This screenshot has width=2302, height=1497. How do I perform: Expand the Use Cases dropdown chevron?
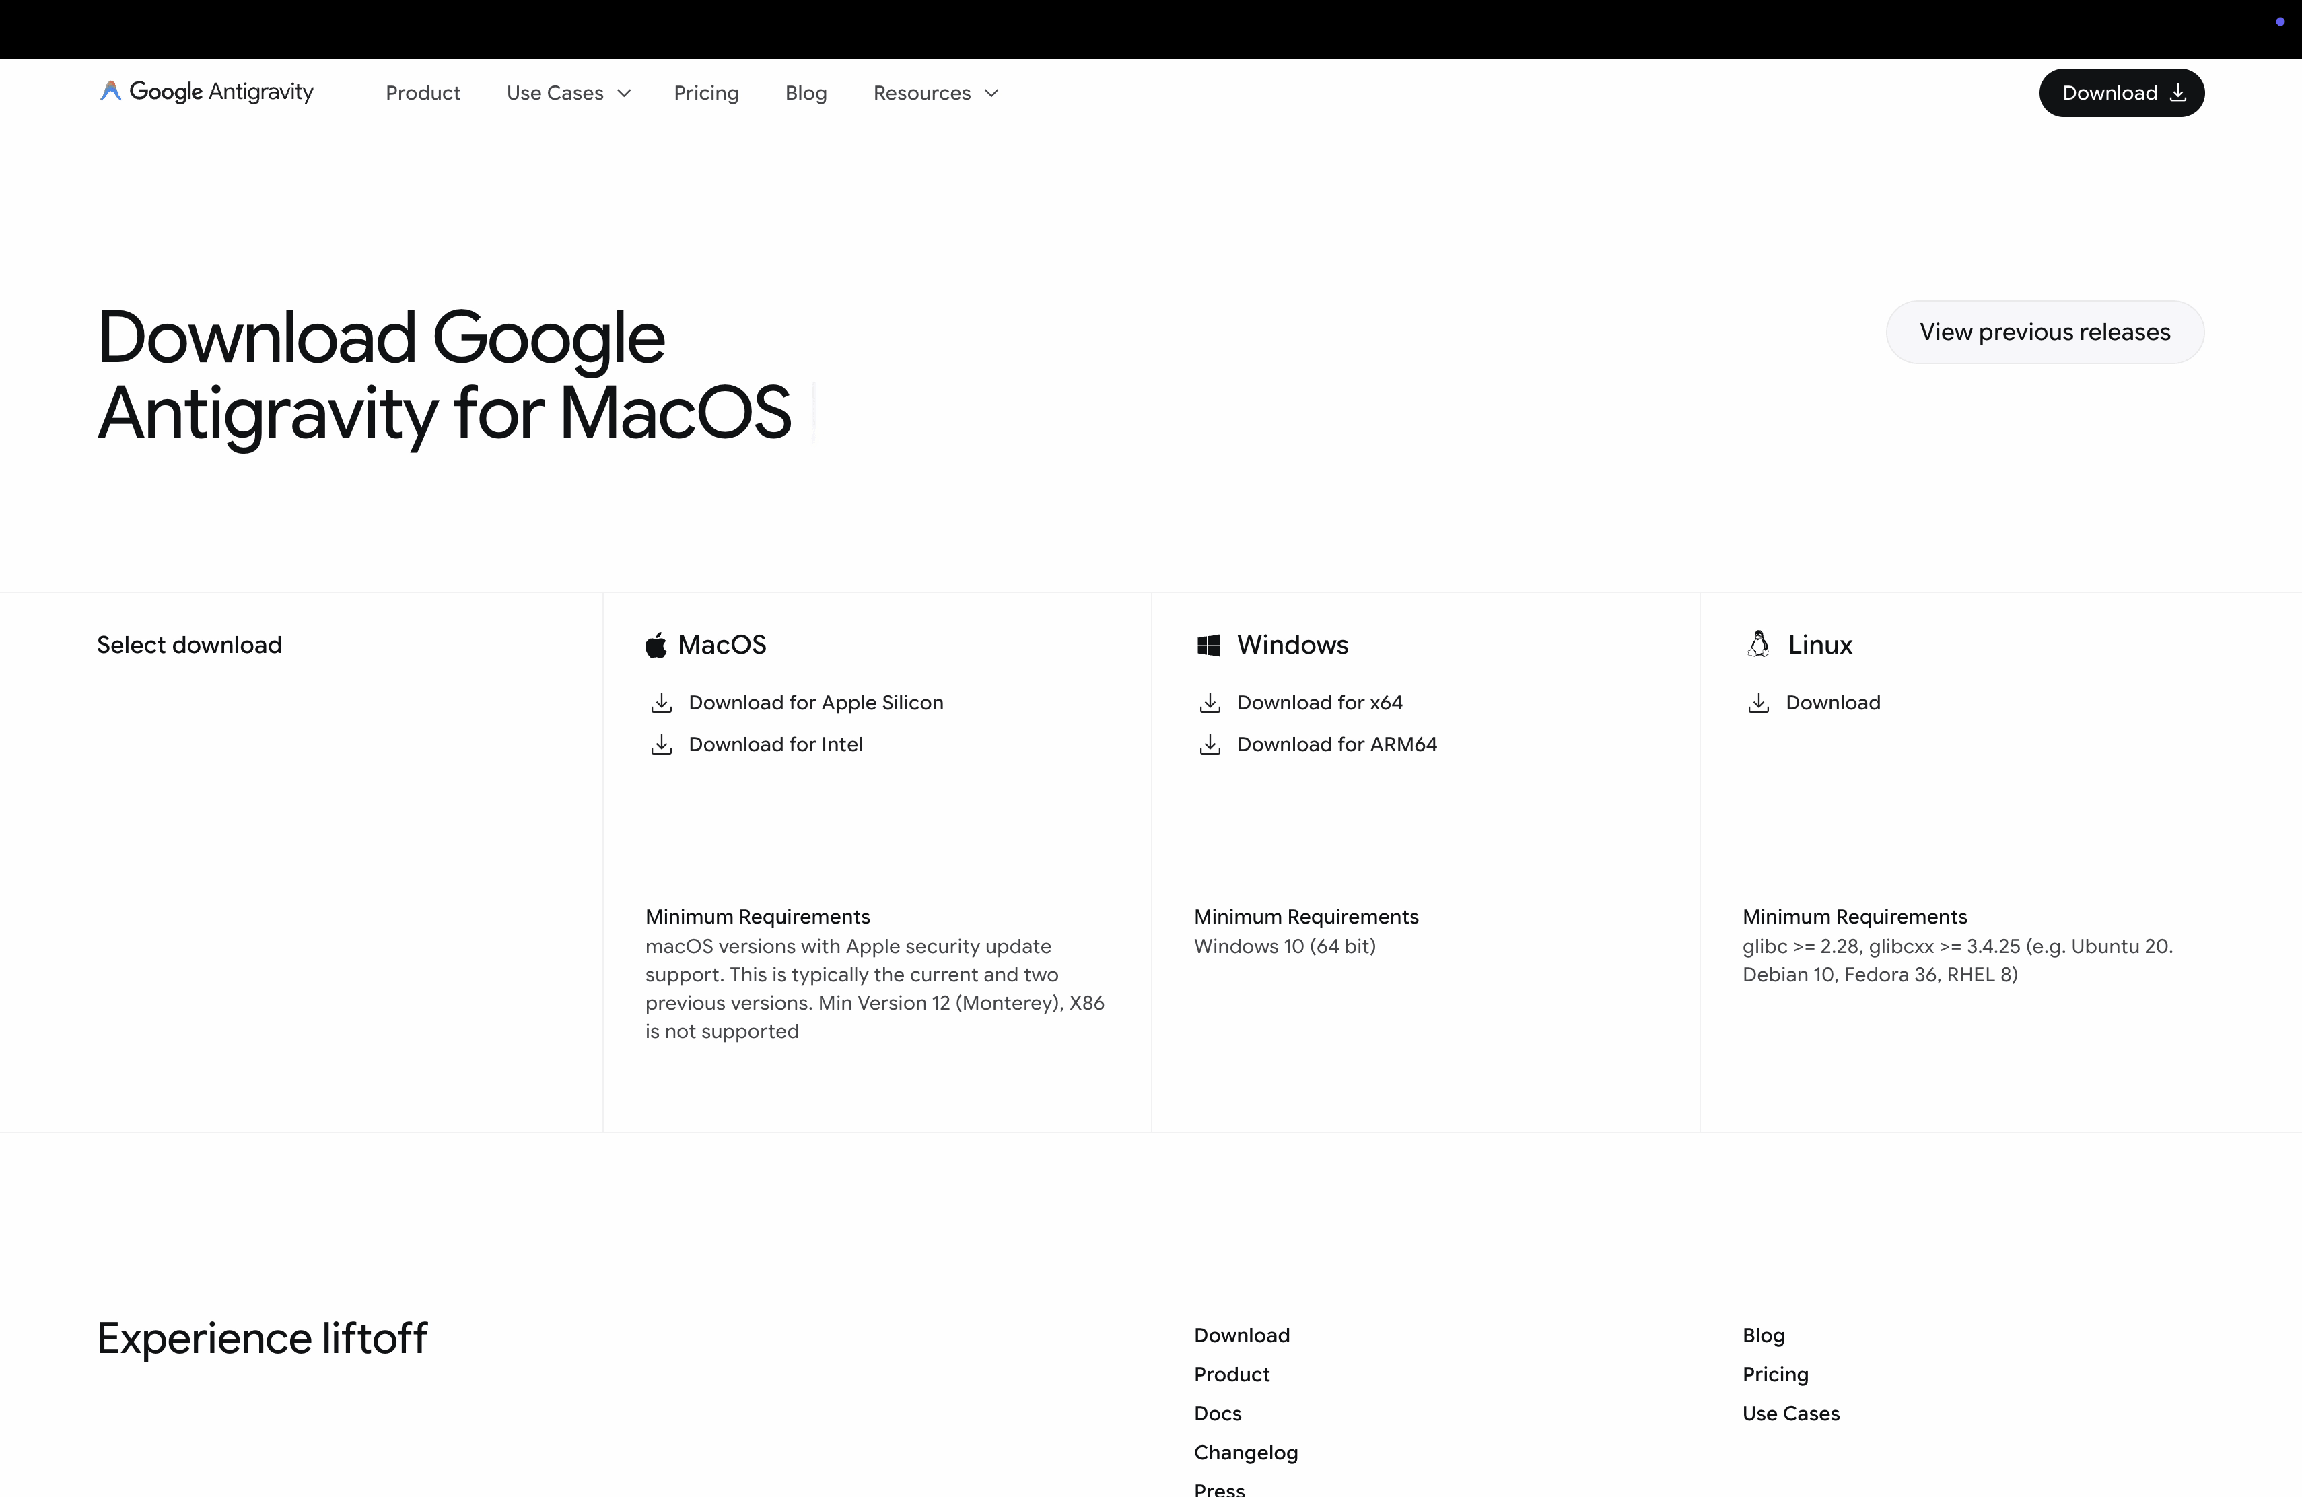tap(624, 93)
